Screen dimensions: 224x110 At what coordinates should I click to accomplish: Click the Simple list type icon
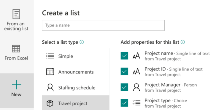[50, 56]
